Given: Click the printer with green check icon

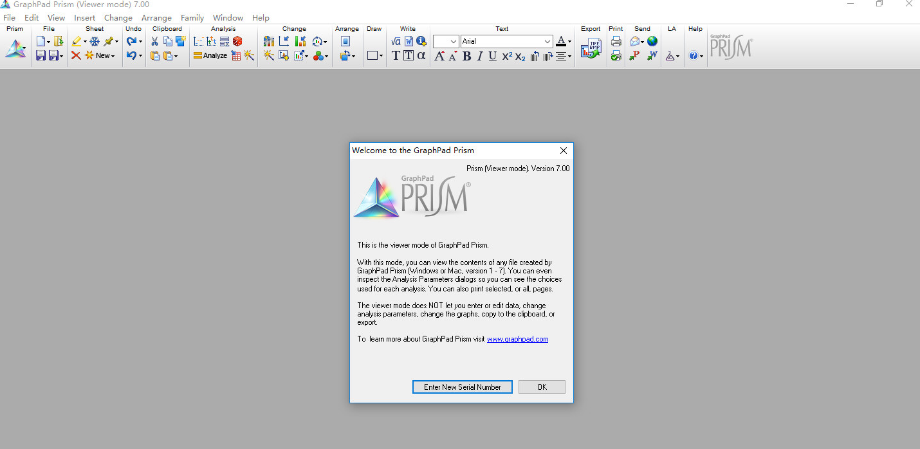Looking at the screenshot, I should click(616, 56).
